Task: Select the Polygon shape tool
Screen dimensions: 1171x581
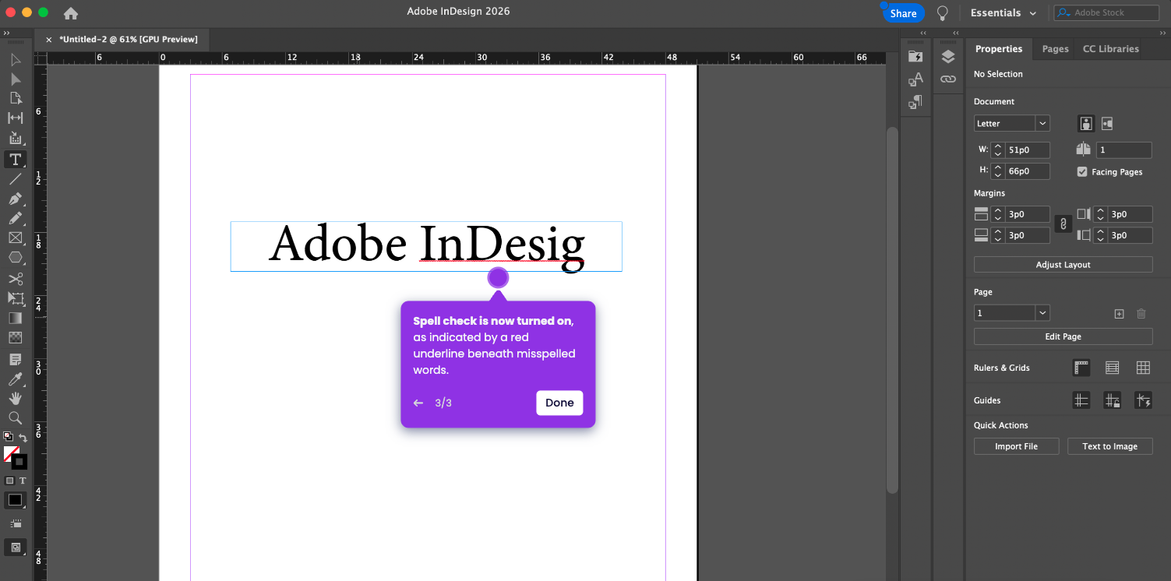Action: pos(15,258)
